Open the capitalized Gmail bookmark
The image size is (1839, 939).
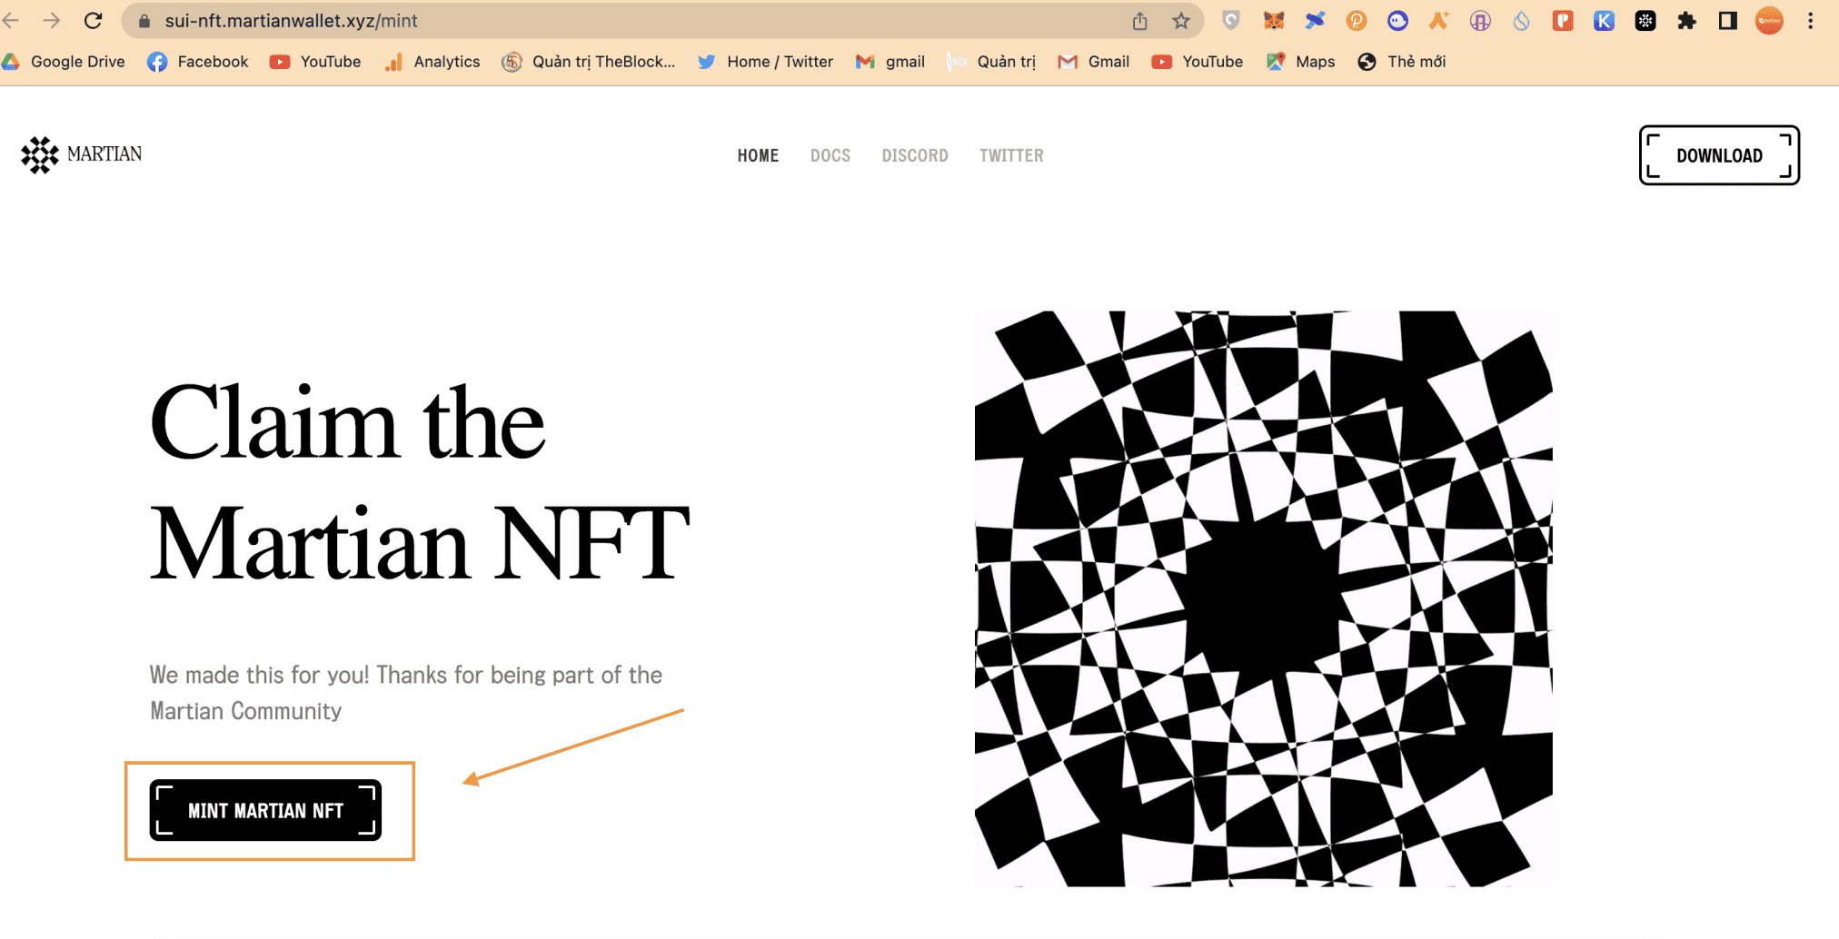tap(1094, 62)
